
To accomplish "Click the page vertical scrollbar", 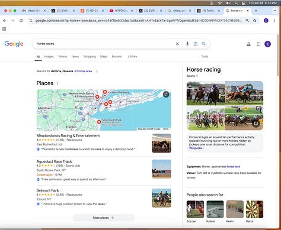I will [x=277, y=55].
